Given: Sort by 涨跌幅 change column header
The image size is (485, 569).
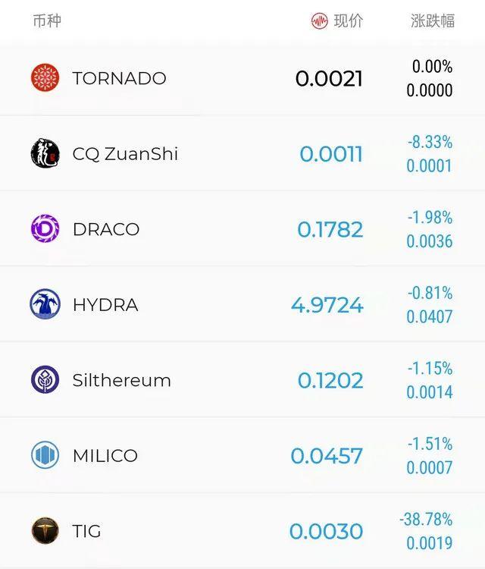Looking at the screenshot, I should (432, 21).
